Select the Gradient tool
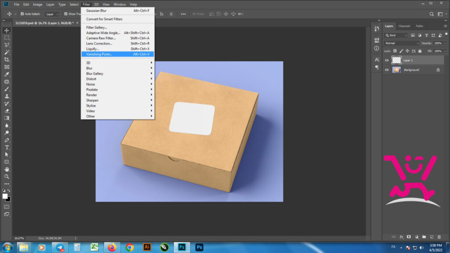This screenshot has height=253, width=450. pos(7,118)
